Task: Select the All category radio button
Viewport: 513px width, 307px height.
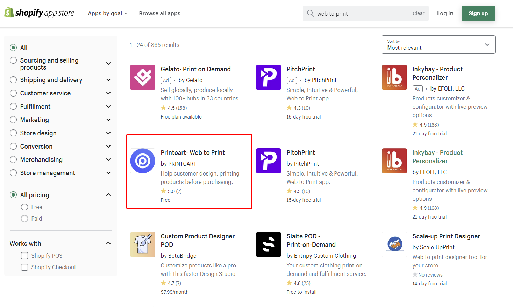Action: point(13,48)
